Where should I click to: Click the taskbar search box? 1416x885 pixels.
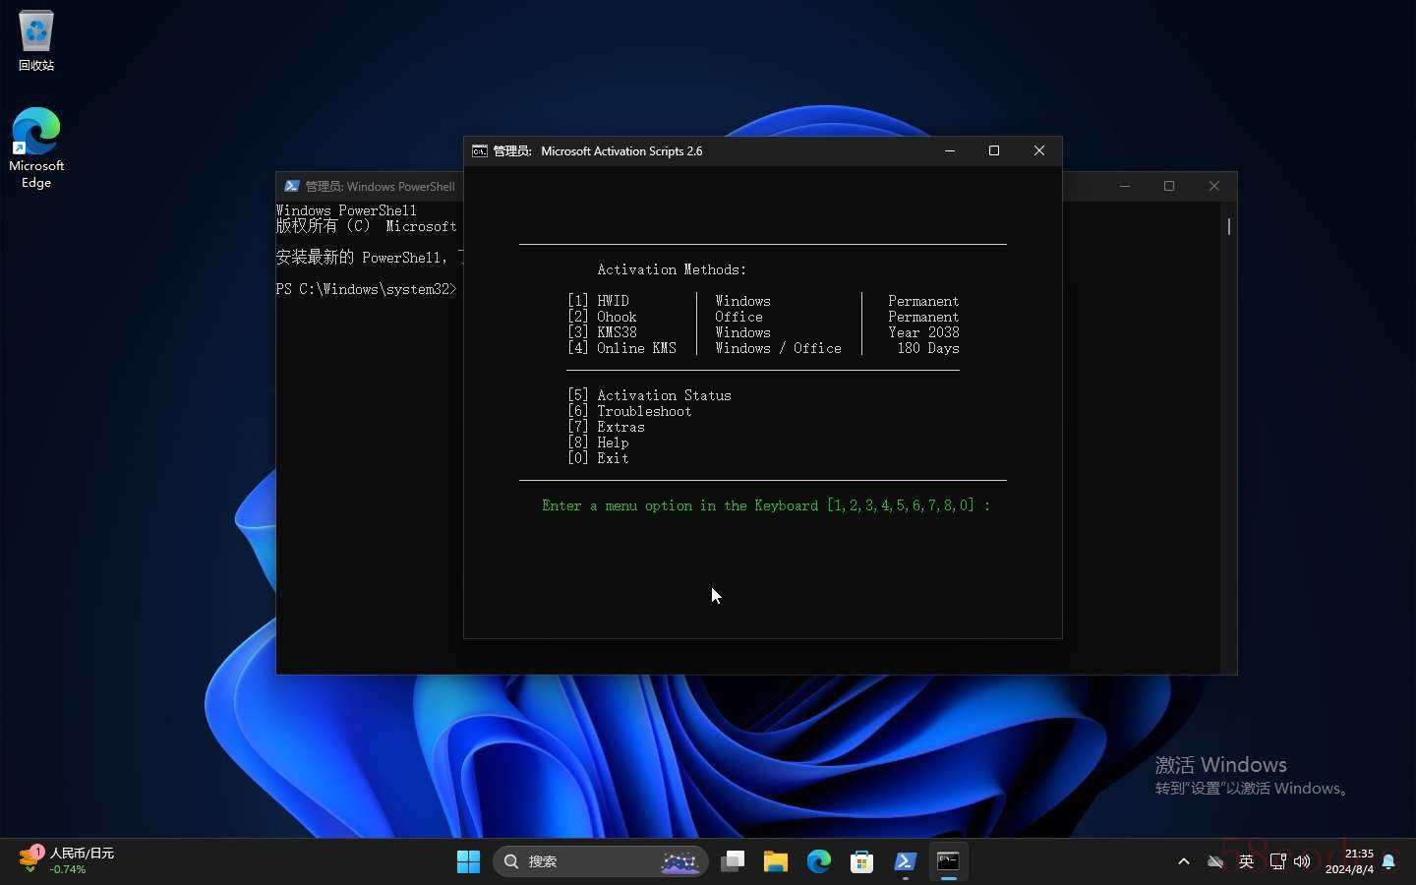pos(600,861)
